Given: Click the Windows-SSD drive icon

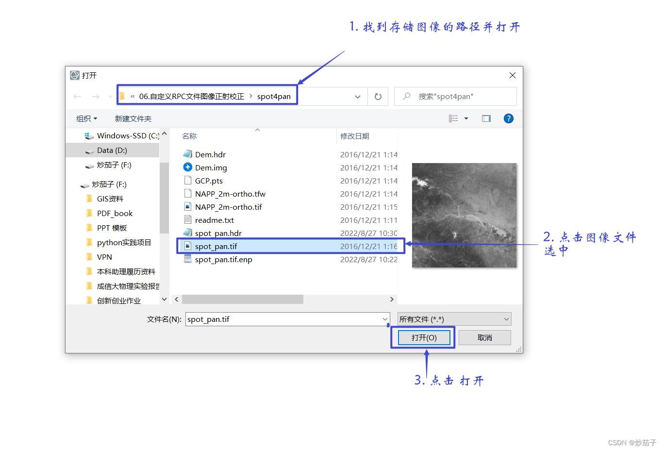Looking at the screenshot, I should point(89,136).
